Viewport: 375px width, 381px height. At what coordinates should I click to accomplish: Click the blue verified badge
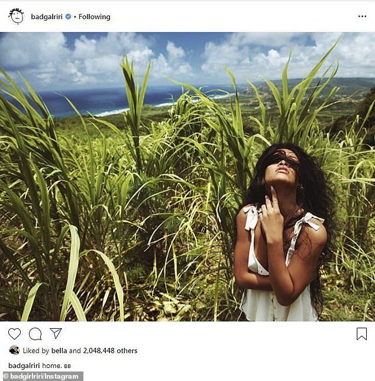click(69, 17)
